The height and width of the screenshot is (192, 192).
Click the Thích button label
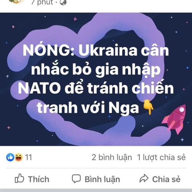click(x=39, y=179)
